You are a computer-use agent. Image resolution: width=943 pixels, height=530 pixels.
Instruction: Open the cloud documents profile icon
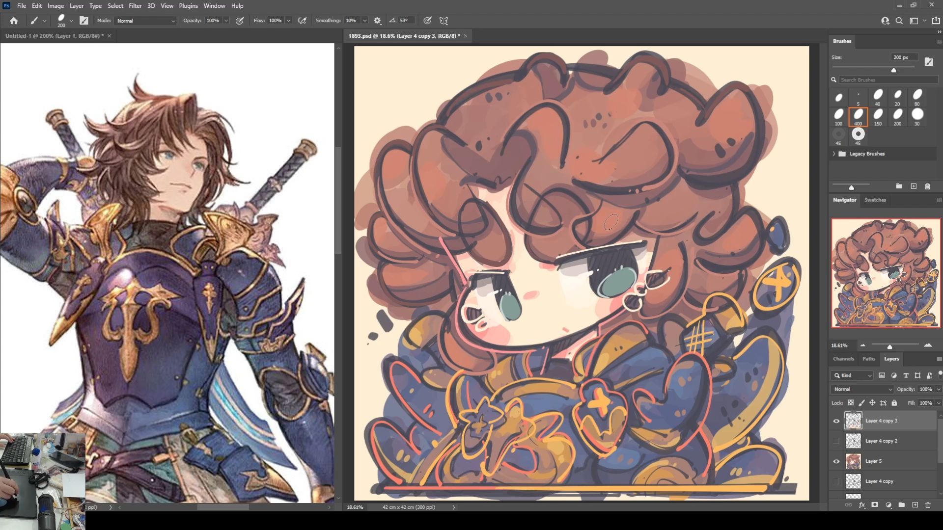(x=885, y=21)
